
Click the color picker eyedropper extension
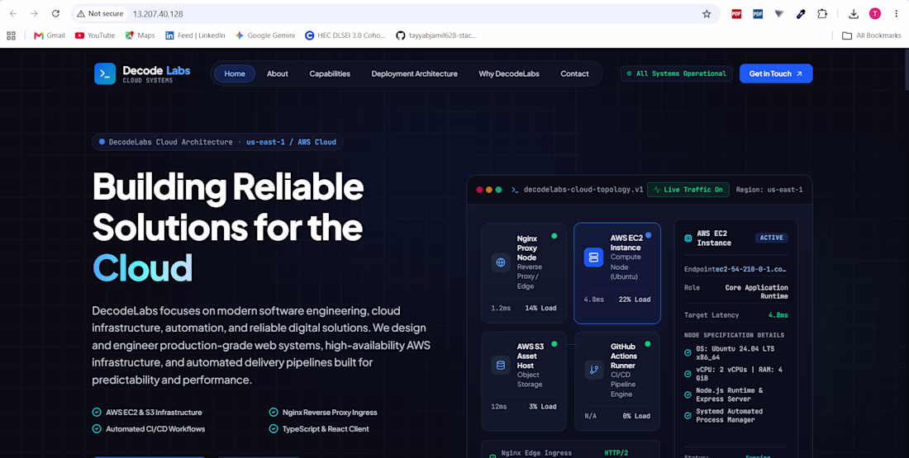[x=801, y=14]
